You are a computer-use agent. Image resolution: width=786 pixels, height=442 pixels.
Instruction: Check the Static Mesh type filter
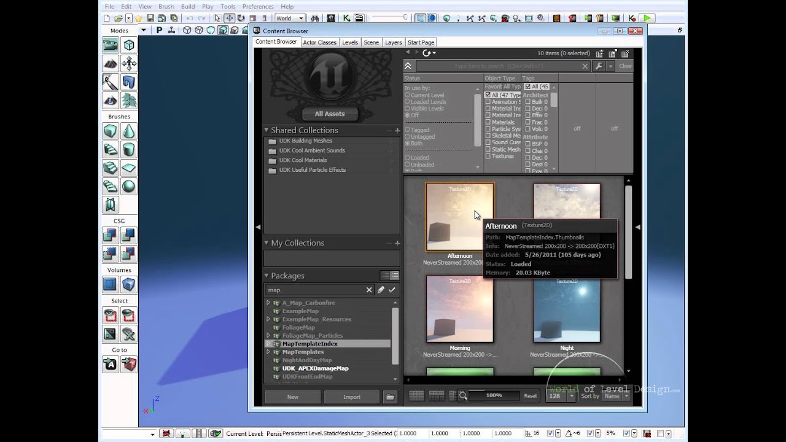pos(488,149)
